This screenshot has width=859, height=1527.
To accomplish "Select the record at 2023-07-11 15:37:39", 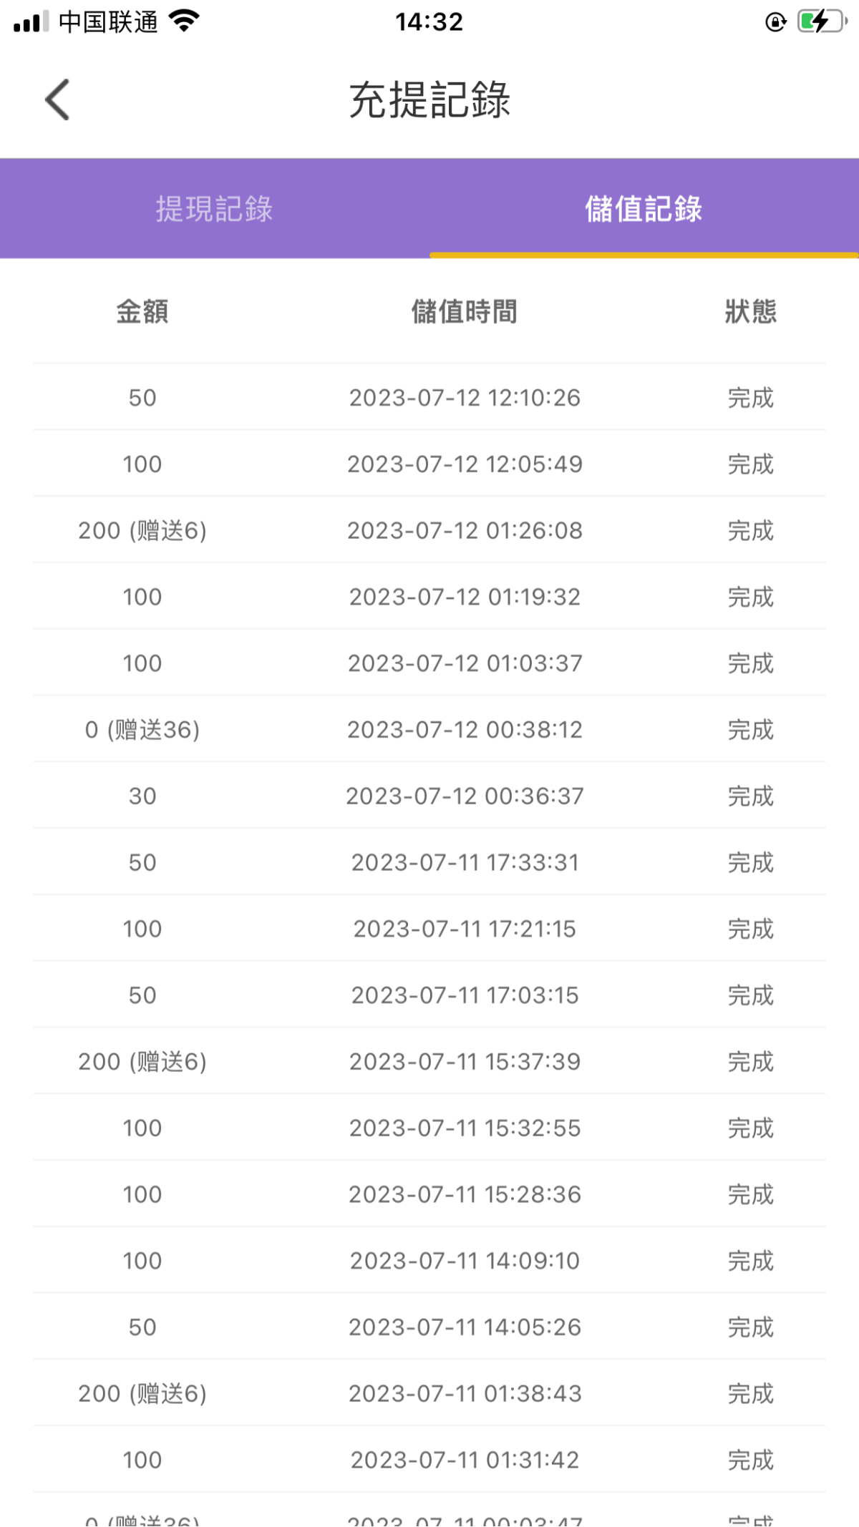I will coord(465,1062).
